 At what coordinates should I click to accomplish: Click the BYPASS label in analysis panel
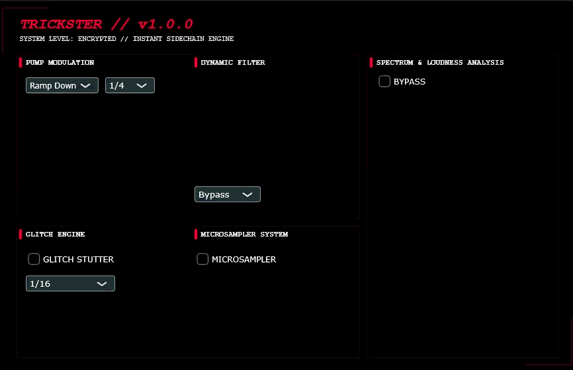(410, 82)
